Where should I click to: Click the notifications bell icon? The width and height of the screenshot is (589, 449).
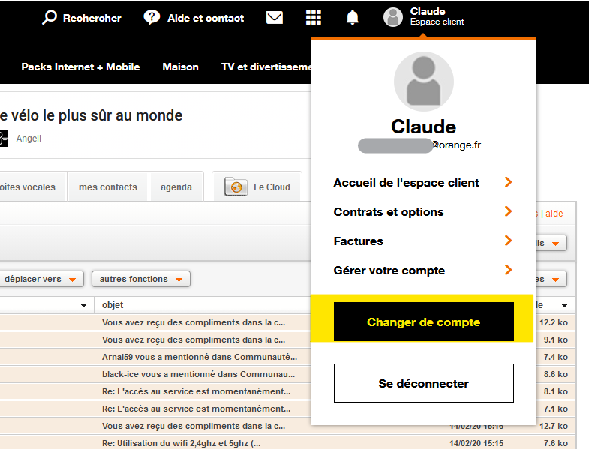pos(353,18)
